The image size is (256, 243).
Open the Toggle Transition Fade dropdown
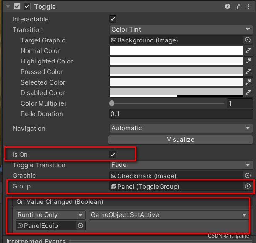181,165
